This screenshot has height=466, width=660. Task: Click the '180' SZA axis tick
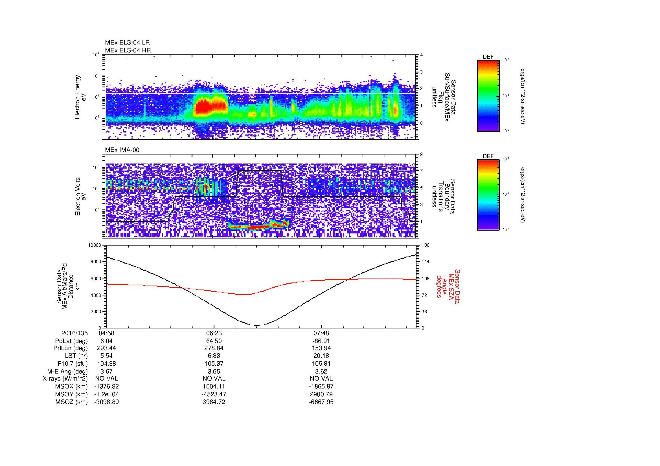coord(426,245)
